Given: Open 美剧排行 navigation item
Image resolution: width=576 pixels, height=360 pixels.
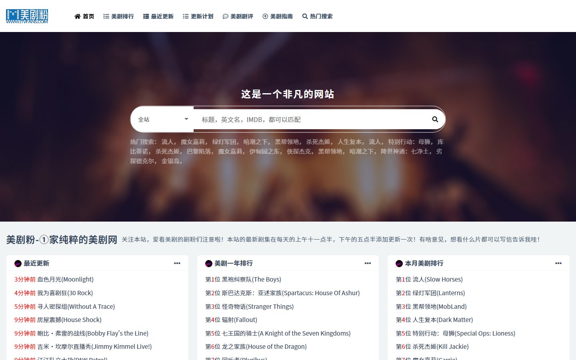Looking at the screenshot, I should pos(118,16).
